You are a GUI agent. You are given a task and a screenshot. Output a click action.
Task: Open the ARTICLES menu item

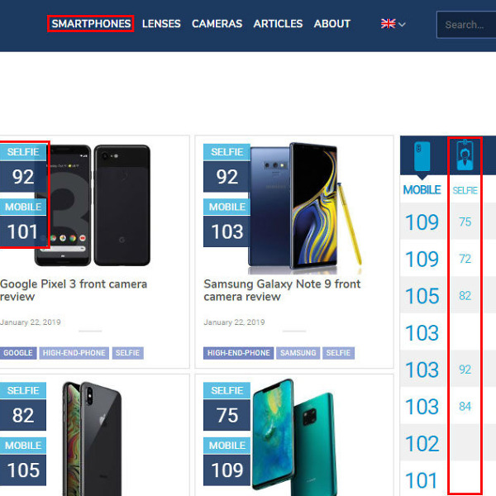click(x=278, y=24)
